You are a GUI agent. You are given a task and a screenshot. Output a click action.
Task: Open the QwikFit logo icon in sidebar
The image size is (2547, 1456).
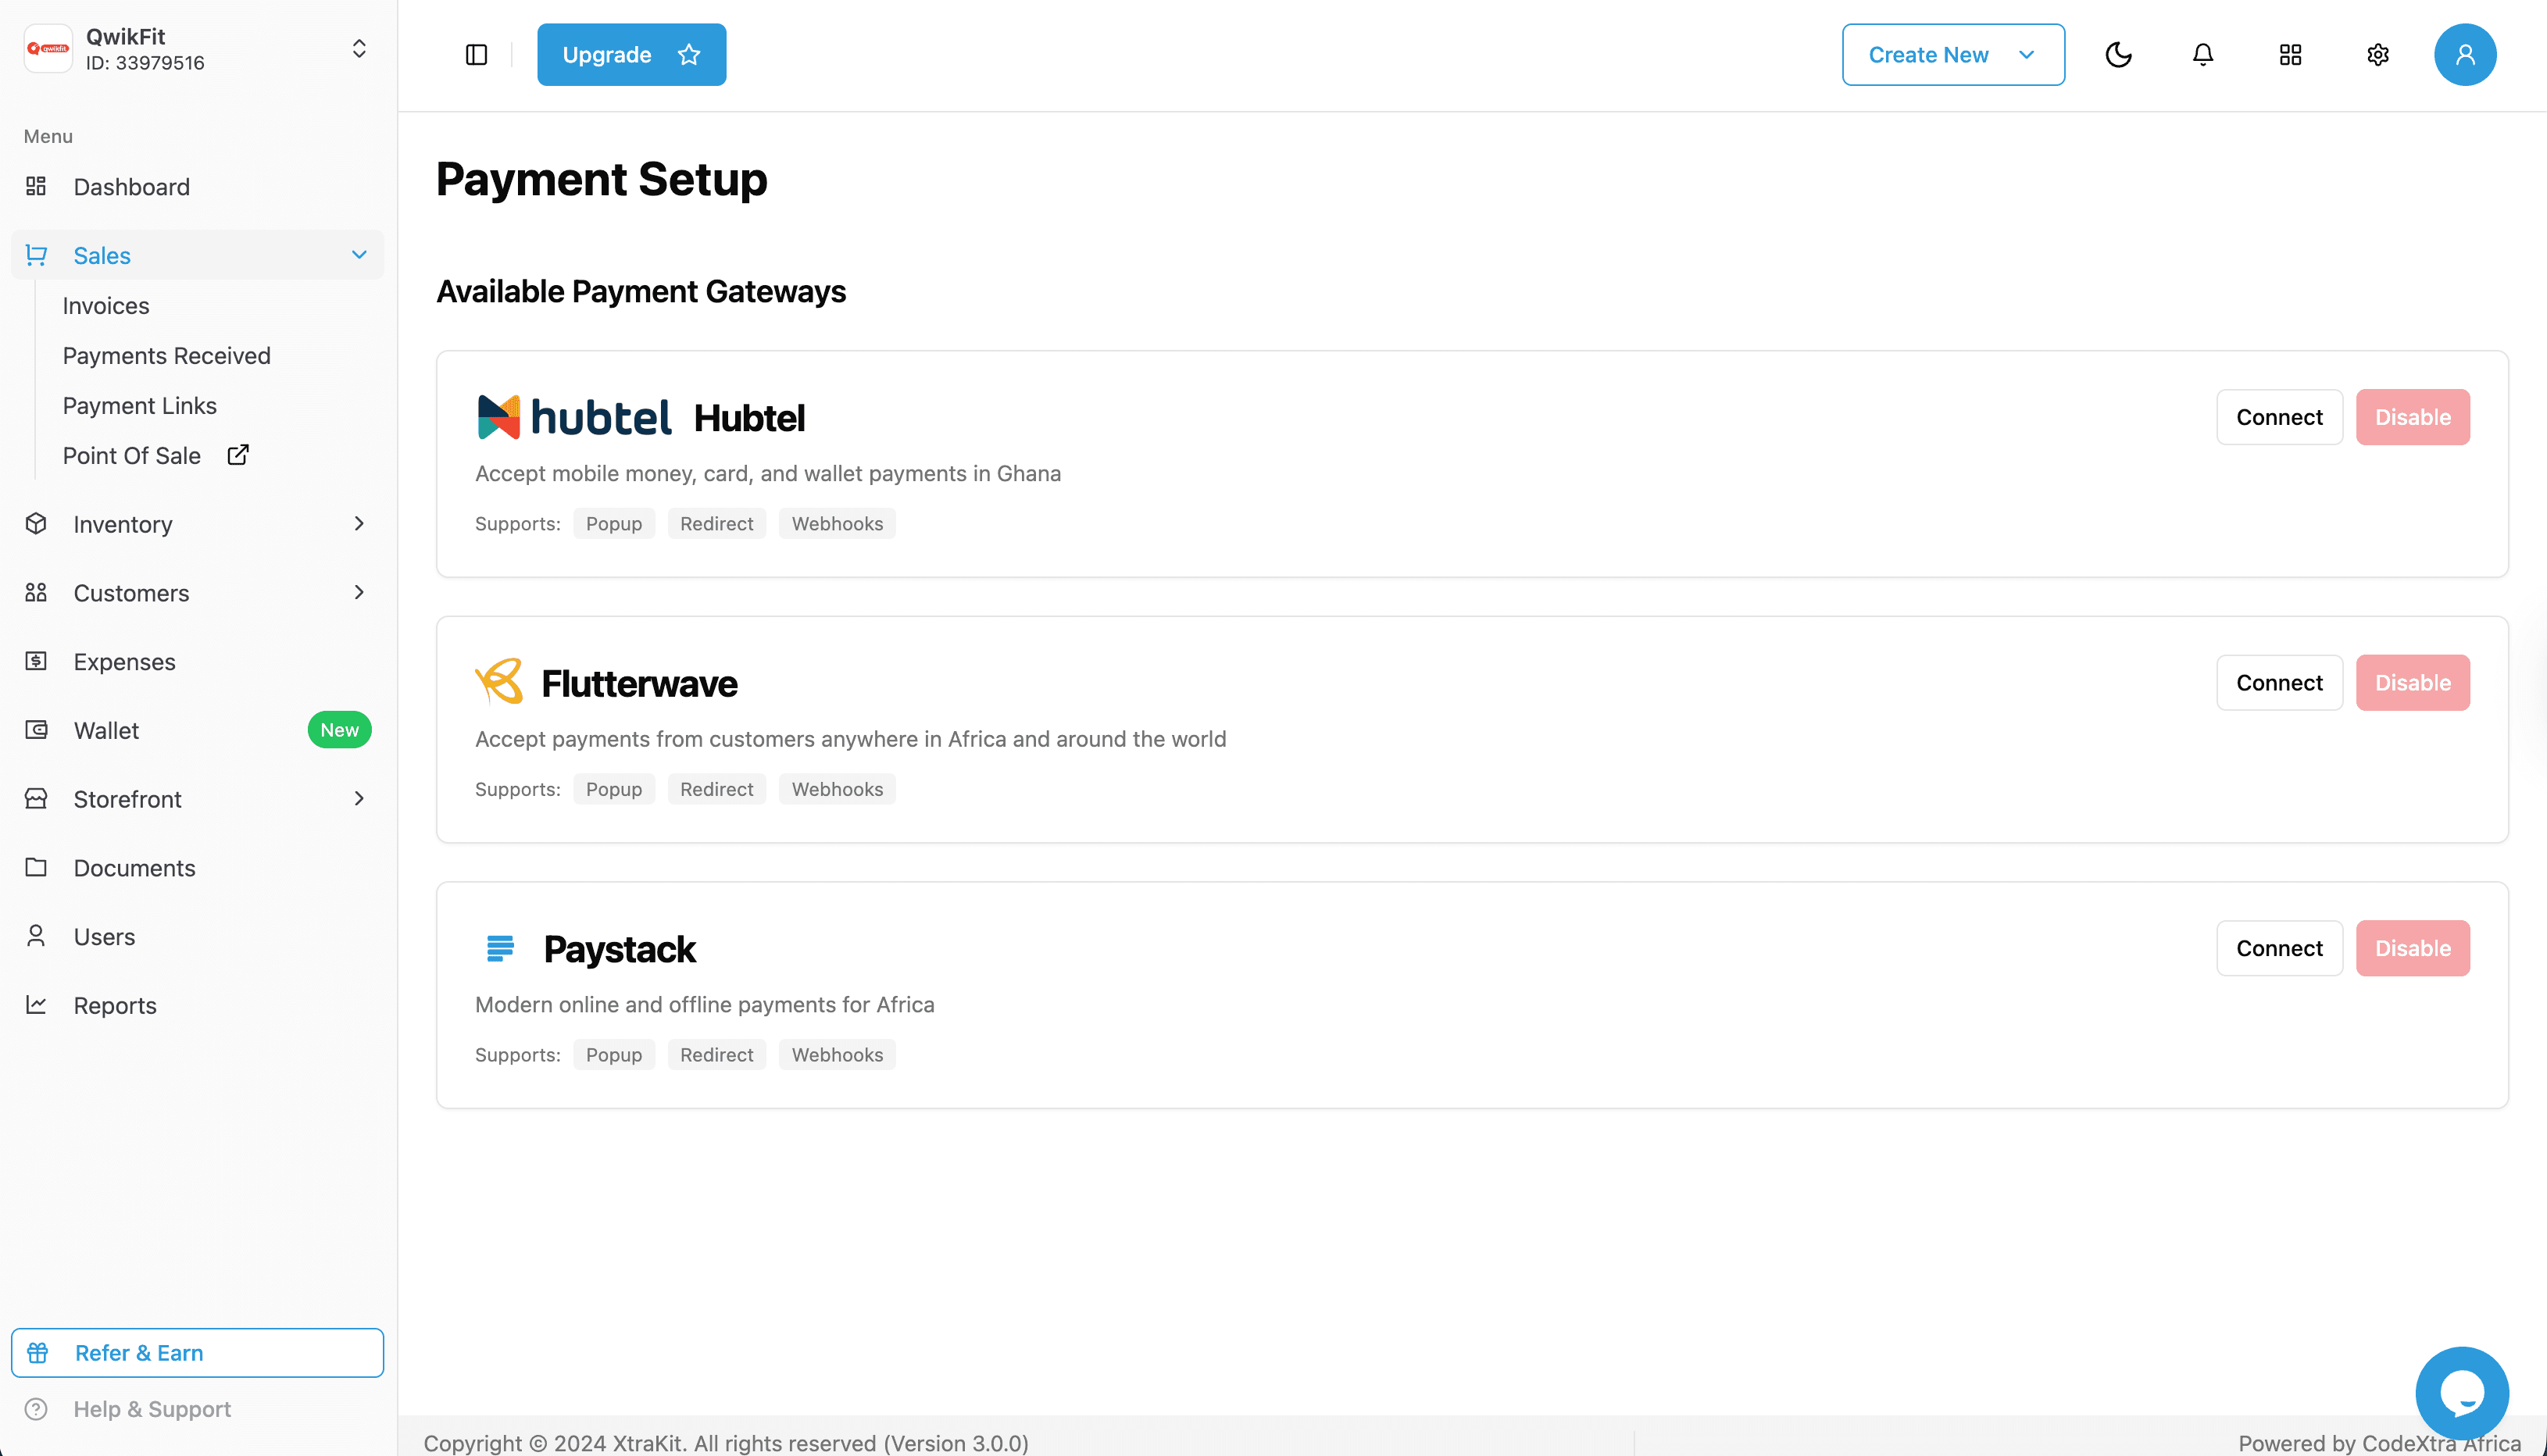click(47, 47)
